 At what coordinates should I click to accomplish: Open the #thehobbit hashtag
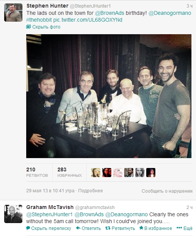(x=39, y=20)
